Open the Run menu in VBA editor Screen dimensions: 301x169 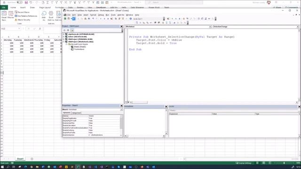coord(107,15)
